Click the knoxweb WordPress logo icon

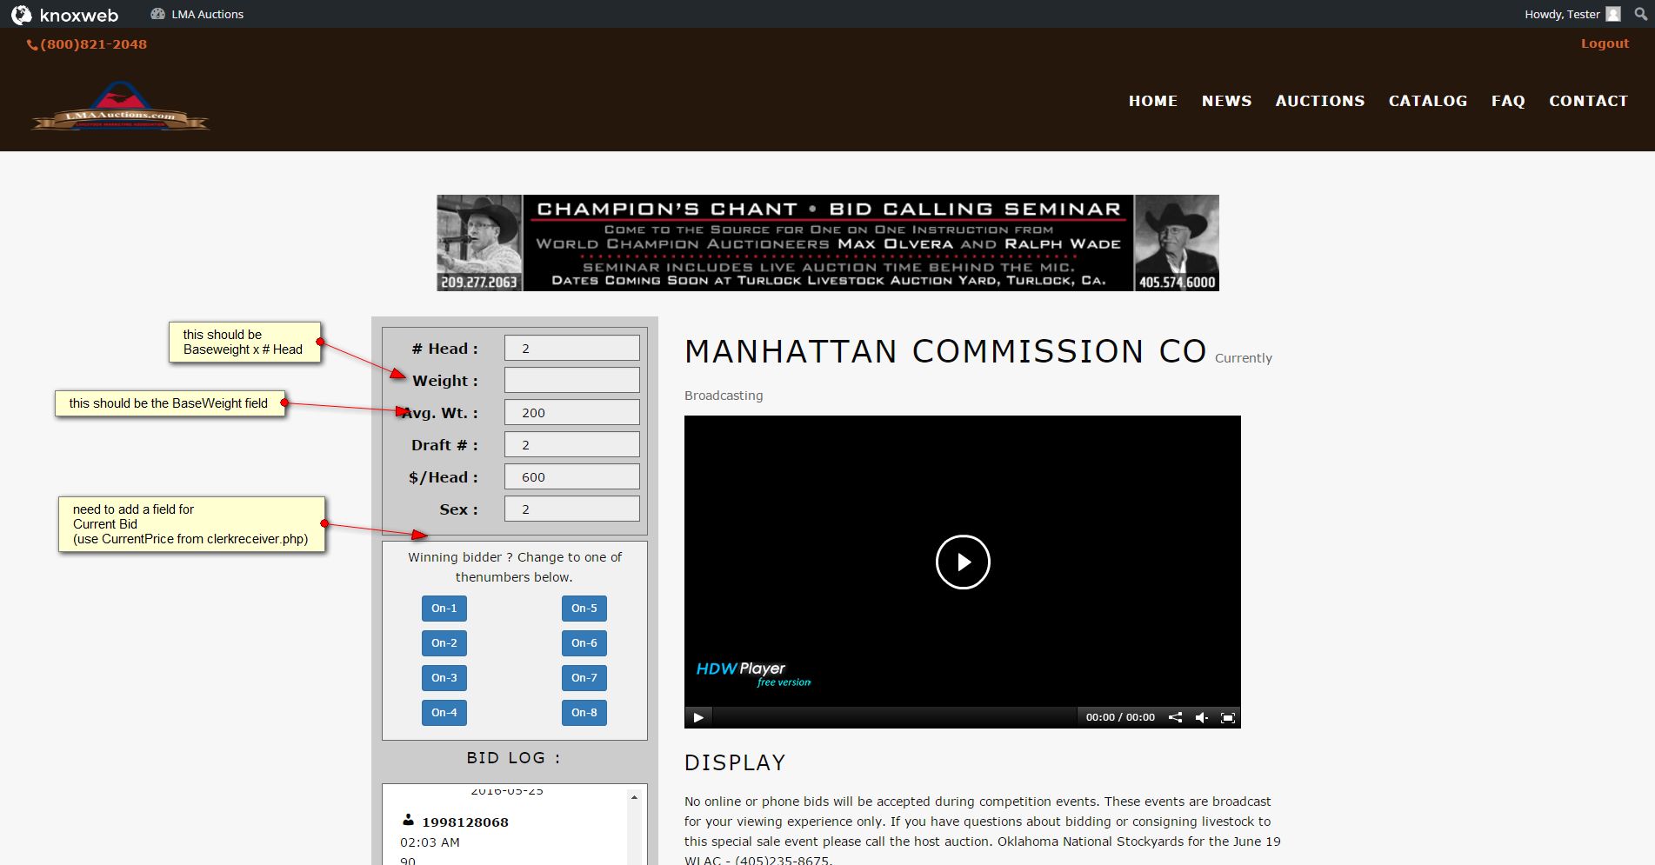pos(21,14)
